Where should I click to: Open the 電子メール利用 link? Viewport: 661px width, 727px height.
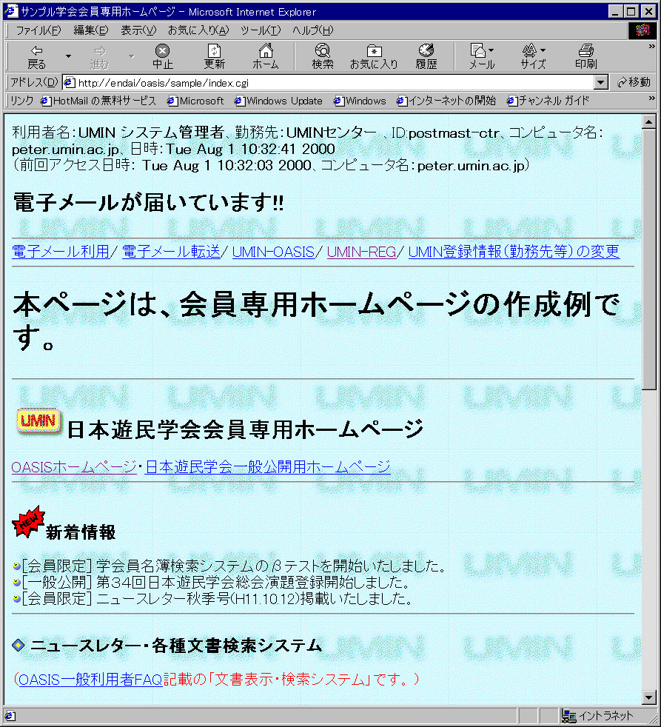61,252
